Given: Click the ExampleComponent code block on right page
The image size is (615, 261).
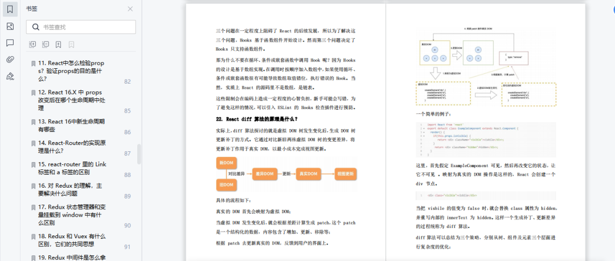Looking at the screenshot, I should 486,140.
